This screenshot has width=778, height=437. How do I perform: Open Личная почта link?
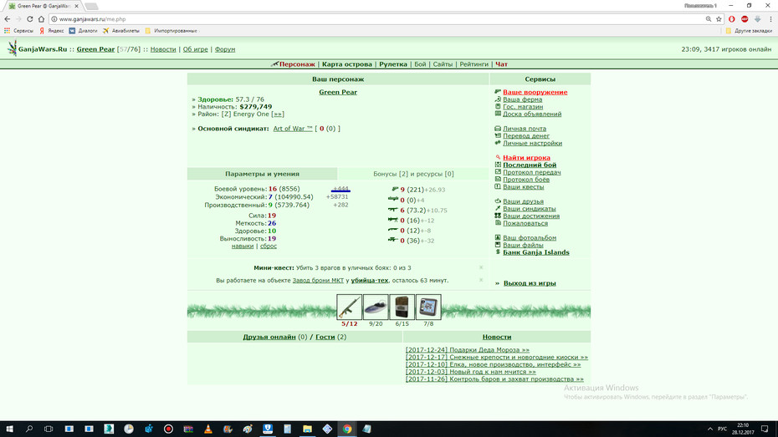pyautogui.click(x=525, y=129)
